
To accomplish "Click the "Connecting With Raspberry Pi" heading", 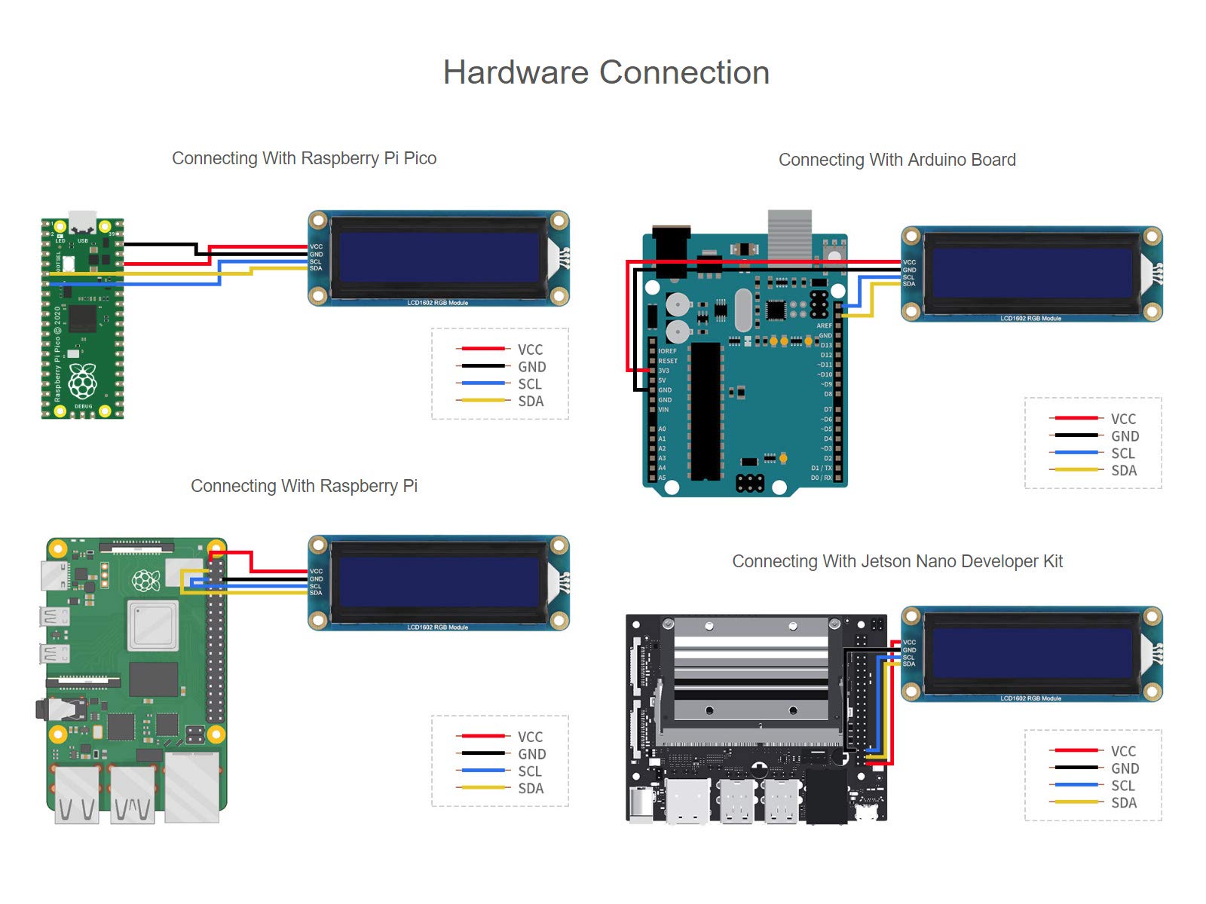I will 304,486.
